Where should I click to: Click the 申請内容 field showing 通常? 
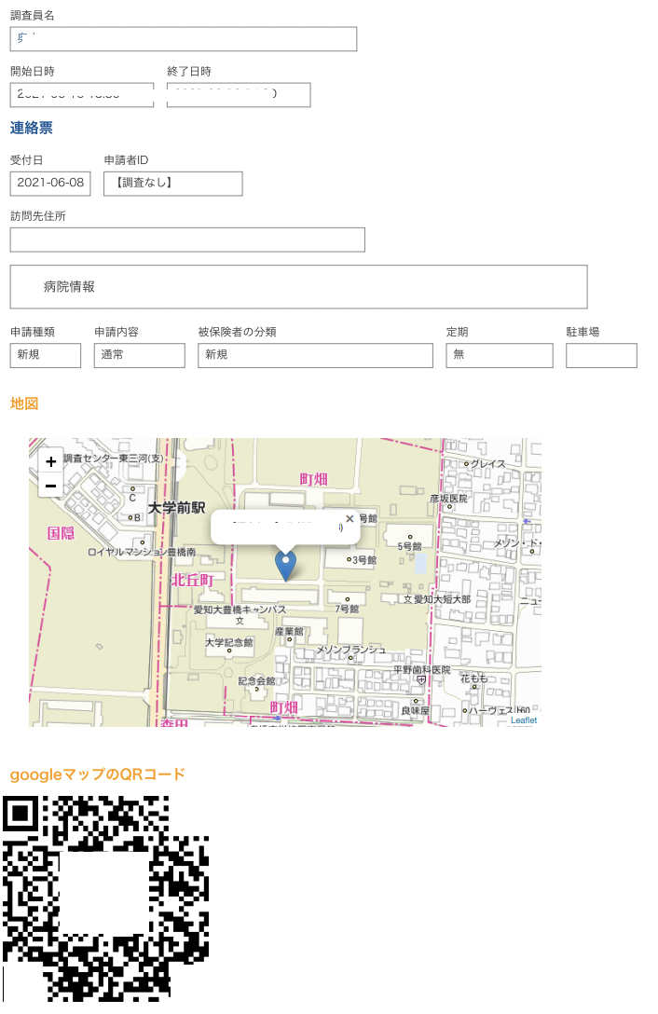pos(140,356)
